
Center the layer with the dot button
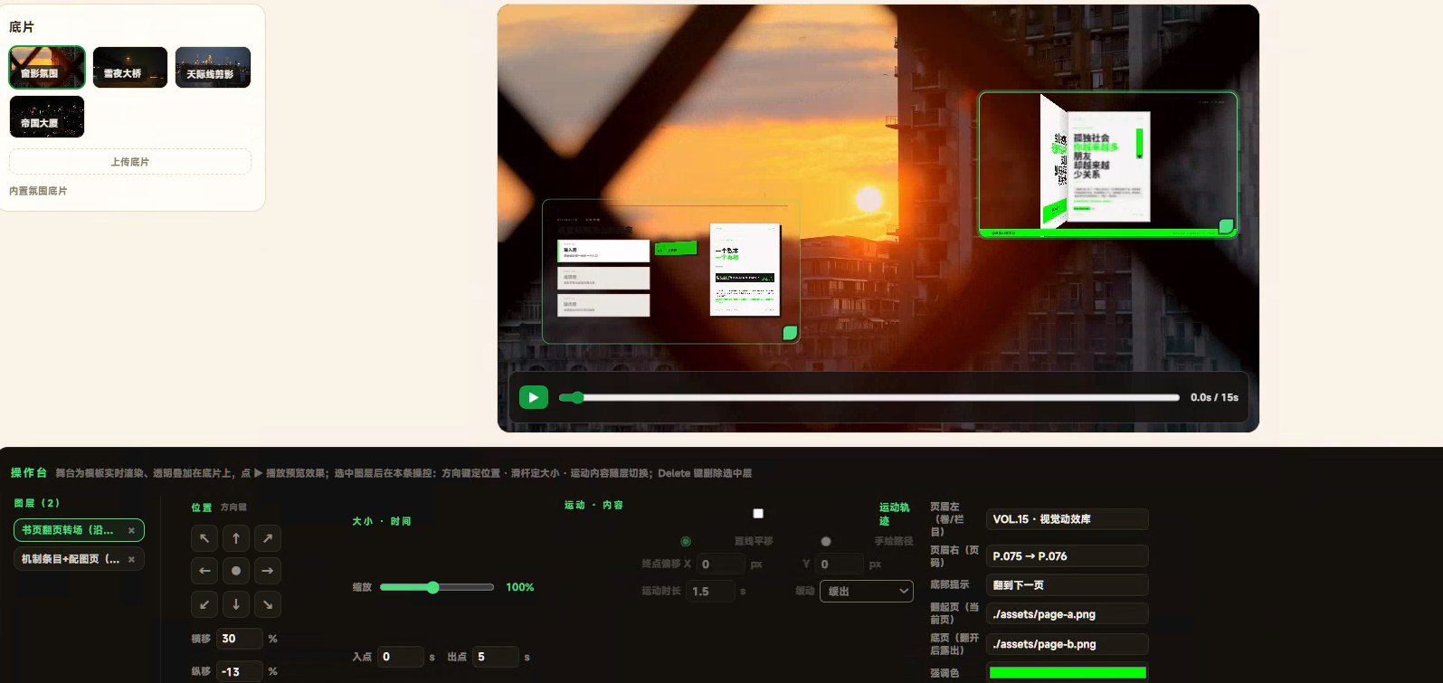(236, 571)
